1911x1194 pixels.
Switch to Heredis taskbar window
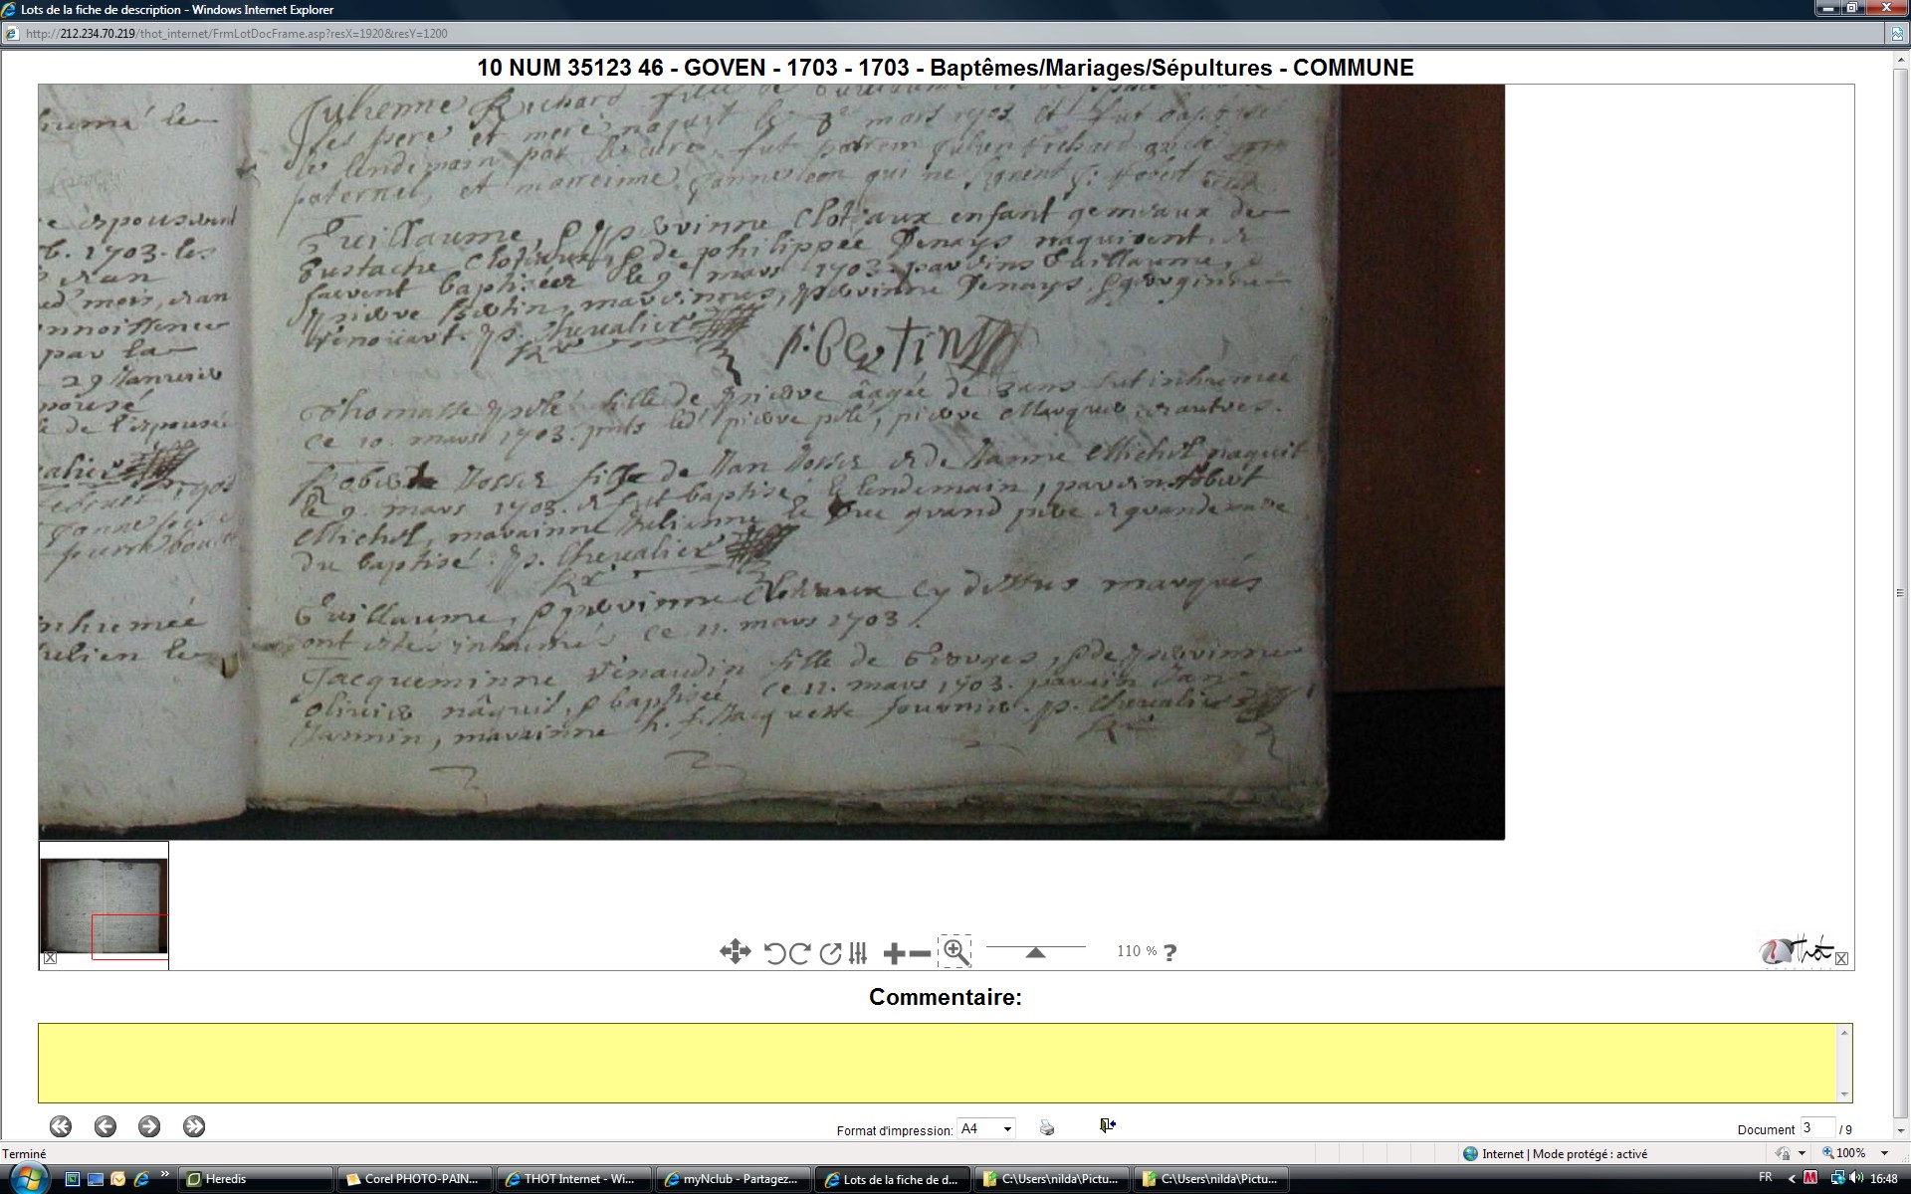pyautogui.click(x=256, y=1179)
